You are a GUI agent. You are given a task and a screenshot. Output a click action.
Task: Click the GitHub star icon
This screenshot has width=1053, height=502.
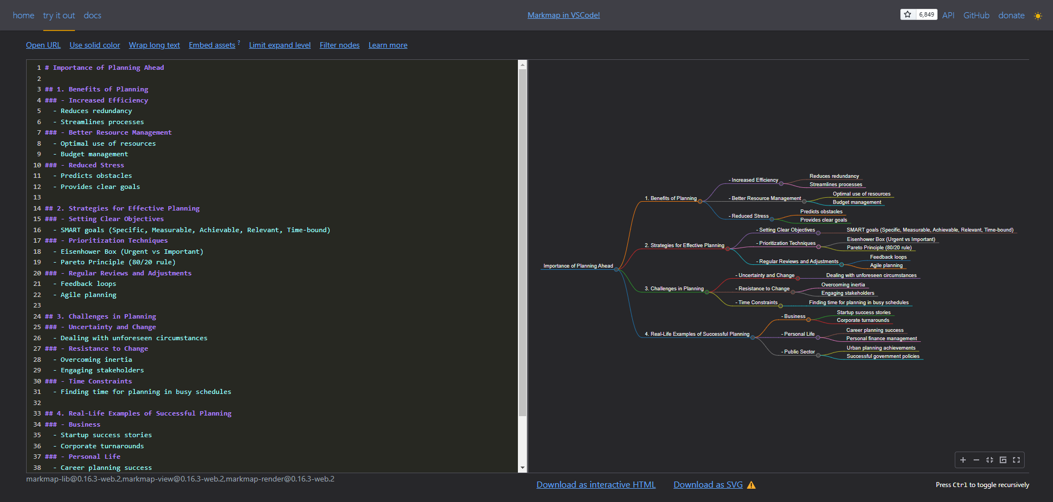pyautogui.click(x=909, y=14)
